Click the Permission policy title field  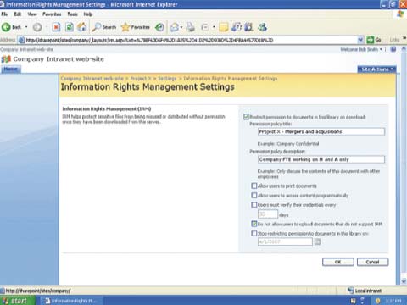[x=321, y=131]
